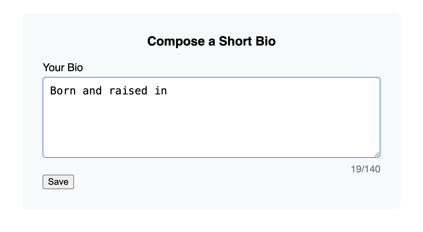This screenshot has width=423, height=232.
Task: Click the empty area inside the bio textarea
Action: [211, 128]
